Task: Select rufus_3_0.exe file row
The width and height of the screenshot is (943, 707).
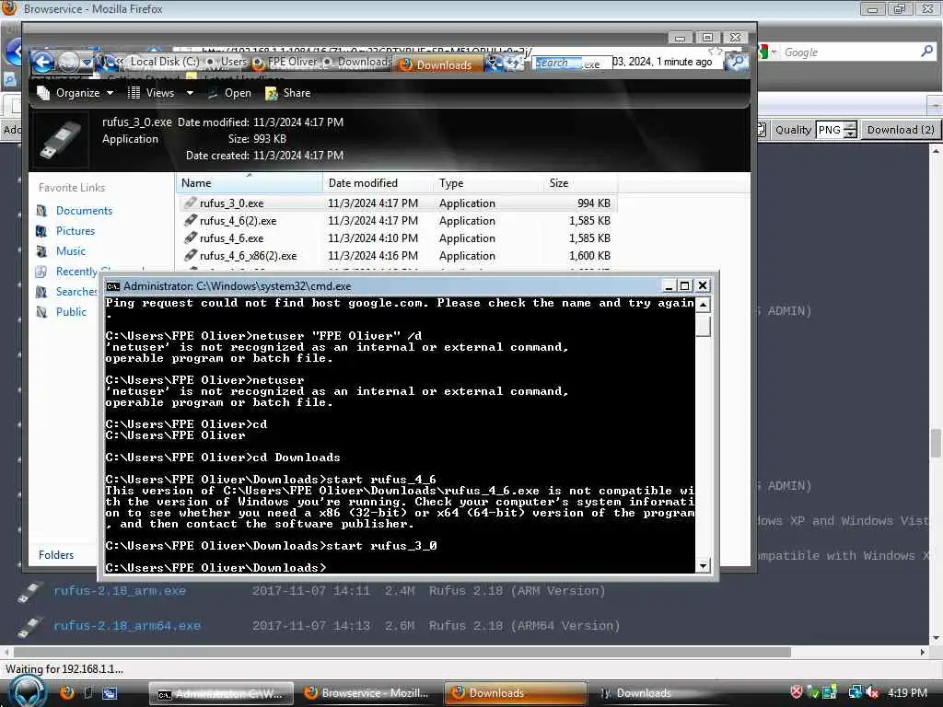Action: click(x=398, y=203)
